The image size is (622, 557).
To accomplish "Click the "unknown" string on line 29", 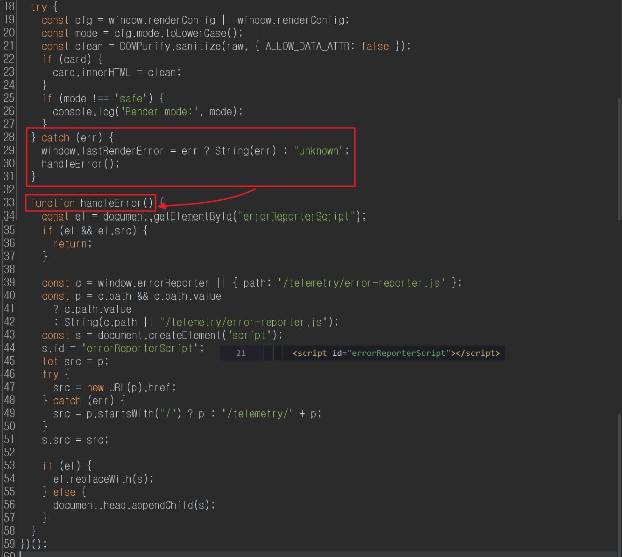I will click(319, 151).
